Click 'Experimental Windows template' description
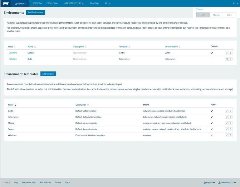The image size is (240, 187). click(x=90, y=135)
